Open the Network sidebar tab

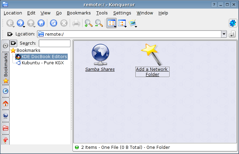6,116
